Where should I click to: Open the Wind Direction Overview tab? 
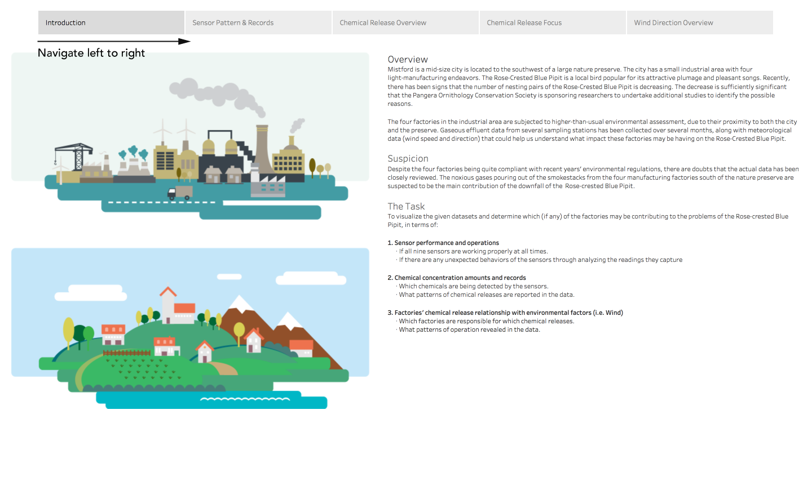click(x=700, y=23)
